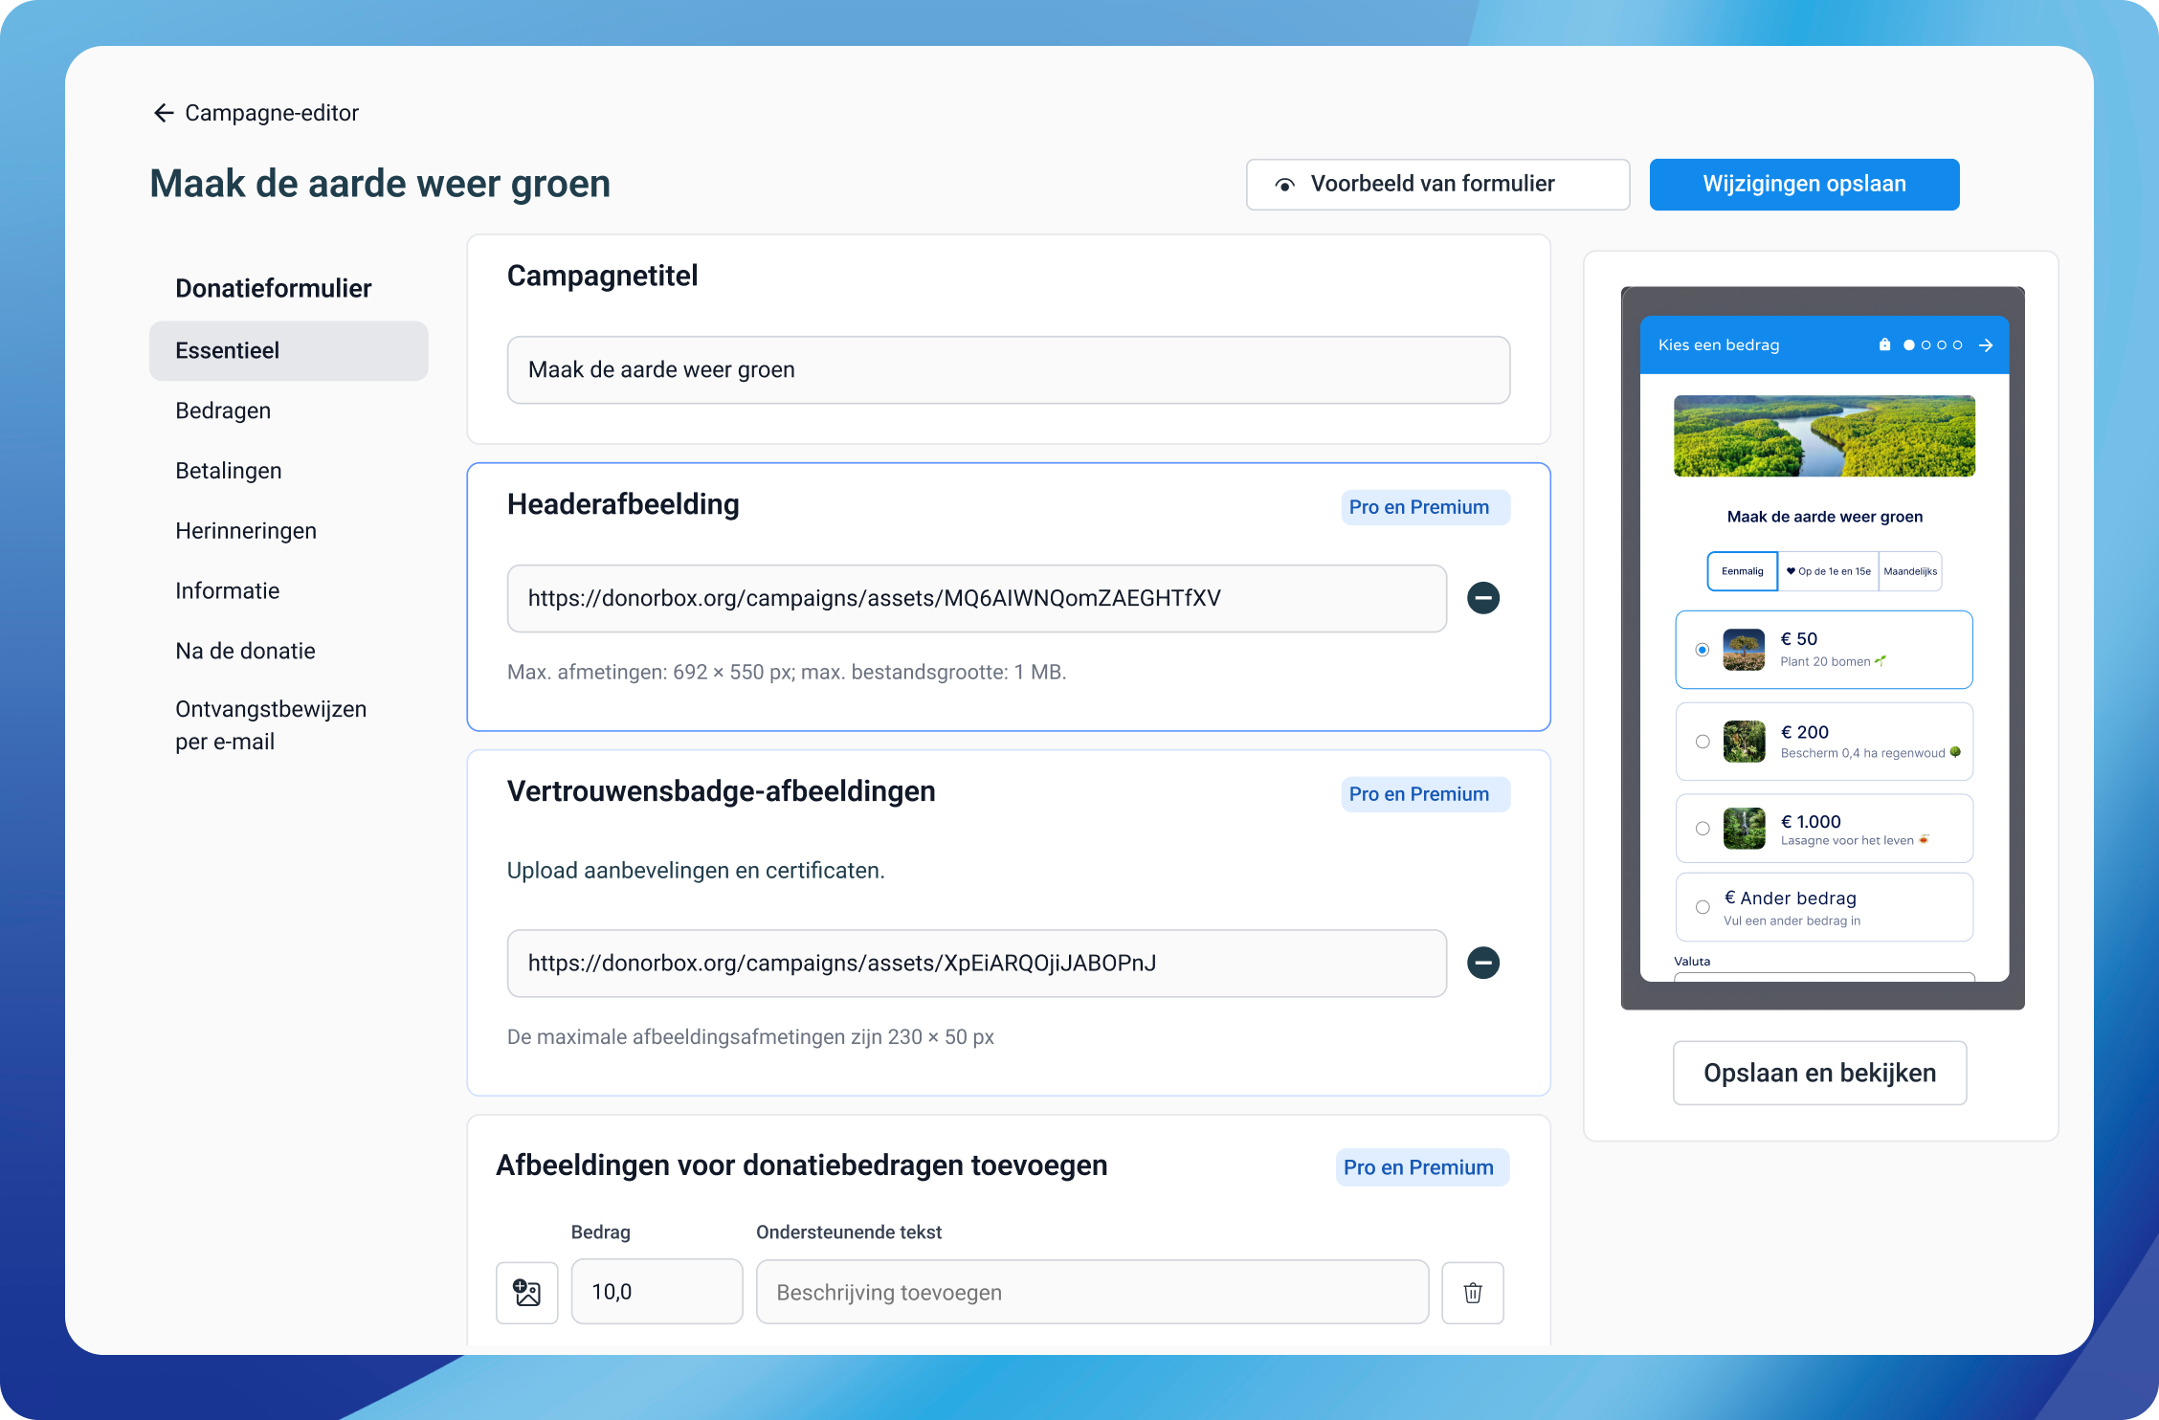2159x1420 pixels.
Task: Click the next arrow in the Kies een bedrag header
Action: coord(1986,345)
